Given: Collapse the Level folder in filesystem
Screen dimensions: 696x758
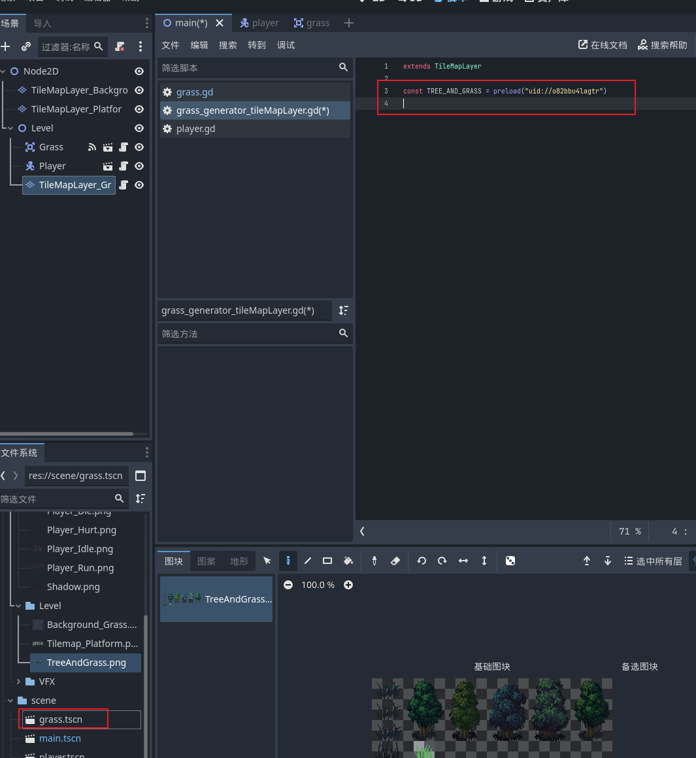Looking at the screenshot, I should [x=18, y=606].
